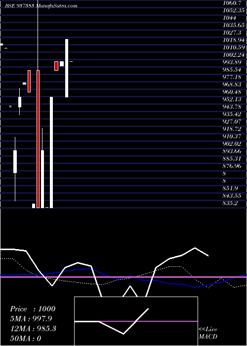
Task: Click the 943.78 price axis label
Action: pyautogui.click(x=232, y=107)
